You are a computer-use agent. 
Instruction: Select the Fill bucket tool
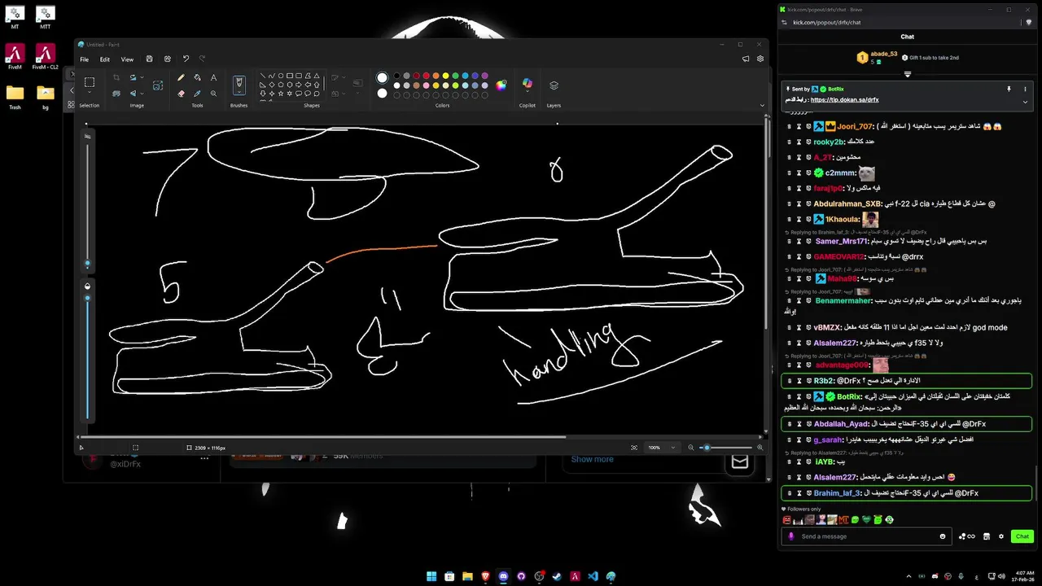197,78
